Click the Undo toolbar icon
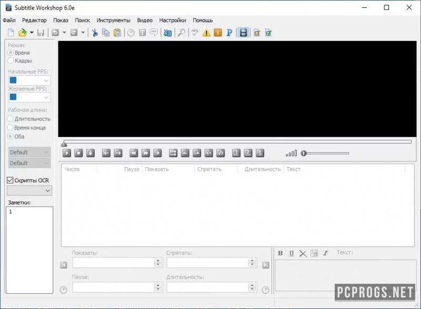 (x=55, y=33)
